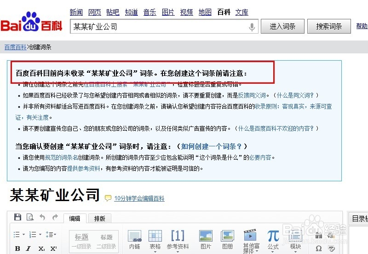Focus the search box containing 某某矿业公司

tap(164, 26)
